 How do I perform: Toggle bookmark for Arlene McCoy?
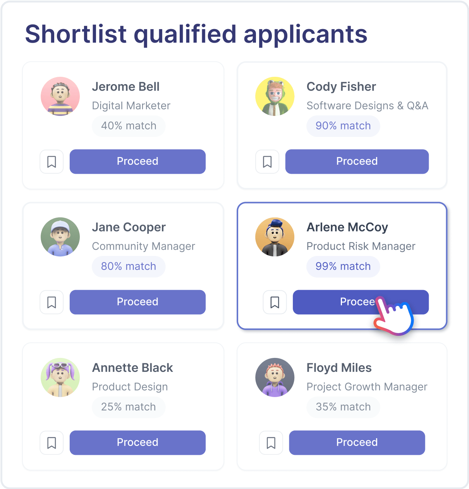pyautogui.click(x=275, y=302)
